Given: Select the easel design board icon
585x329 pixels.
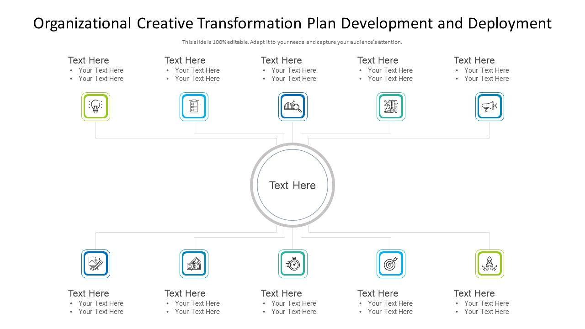Looking at the screenshot, I should (x=96, y=264).
